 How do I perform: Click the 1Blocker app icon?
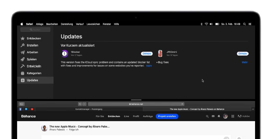click(65, 54)
